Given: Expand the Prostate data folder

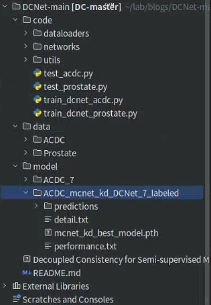Looking at the screenshot, I should [26, 153].
